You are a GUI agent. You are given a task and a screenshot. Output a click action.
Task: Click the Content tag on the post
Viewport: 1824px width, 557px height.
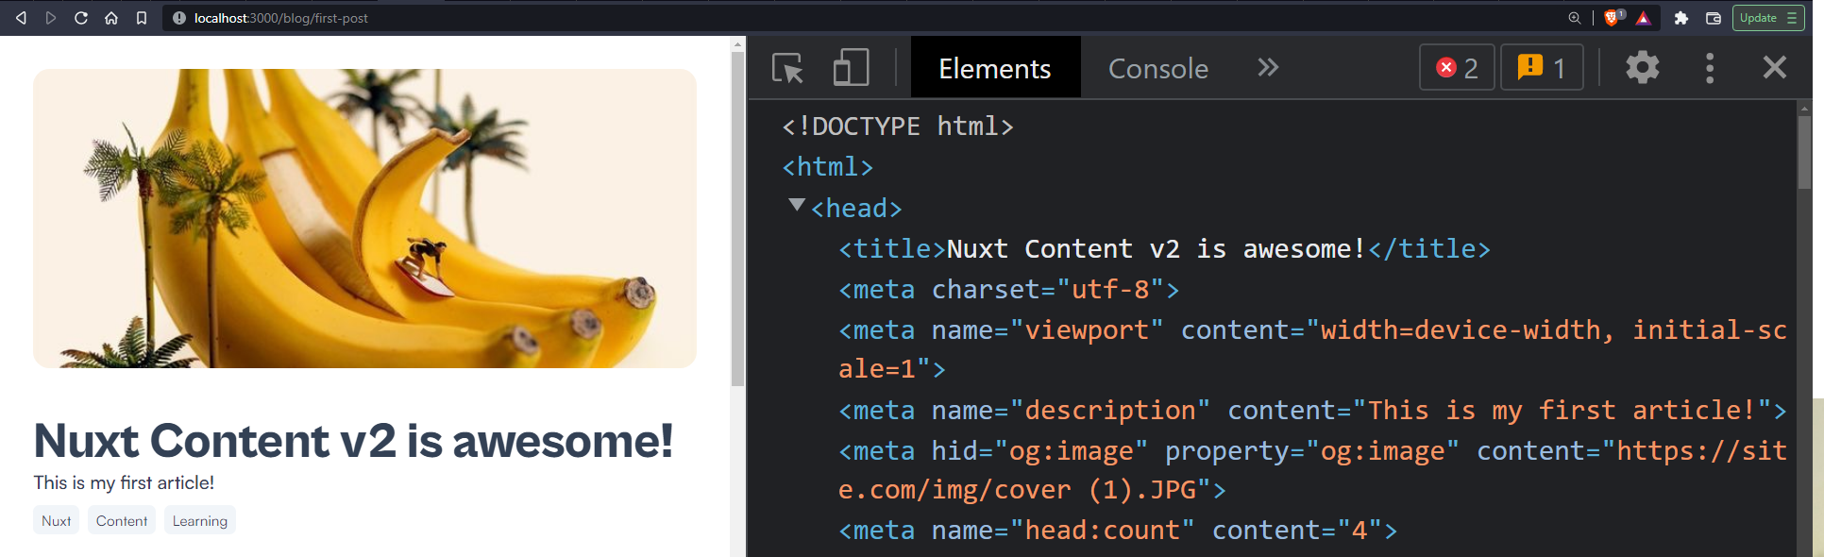tap(122, 520)
